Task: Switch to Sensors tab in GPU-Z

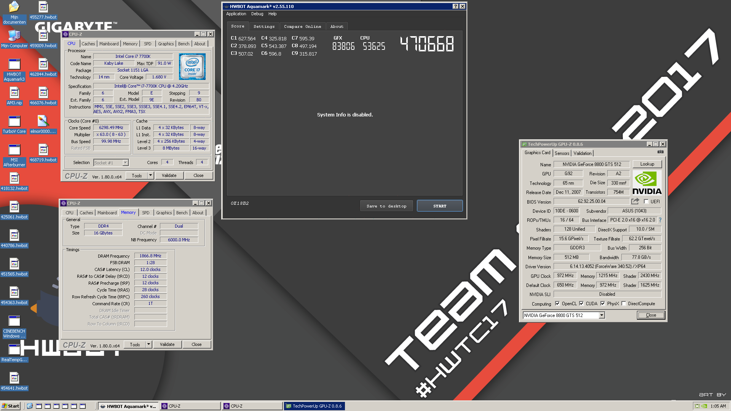Action: click(562, 153)
